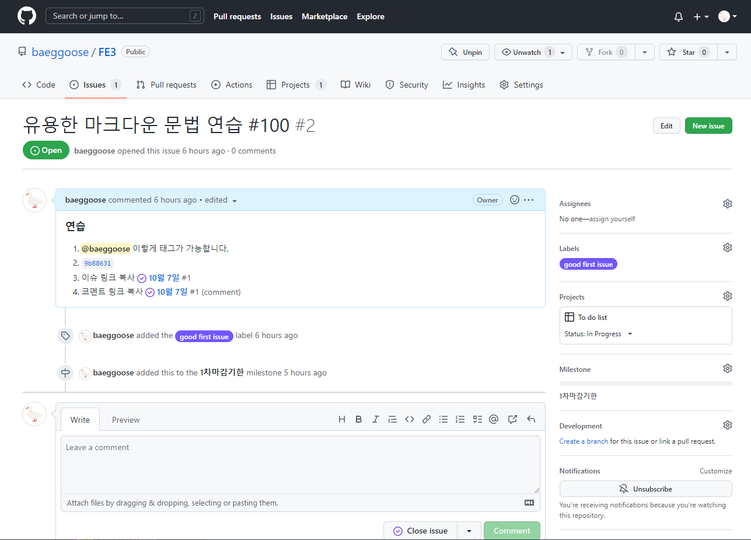
Task: Switch to the Projects tab
Action: click(x=296, y=85)
